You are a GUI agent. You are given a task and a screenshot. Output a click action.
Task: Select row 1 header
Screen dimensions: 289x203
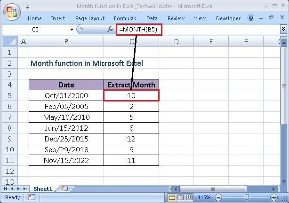[x=10, y=53]
